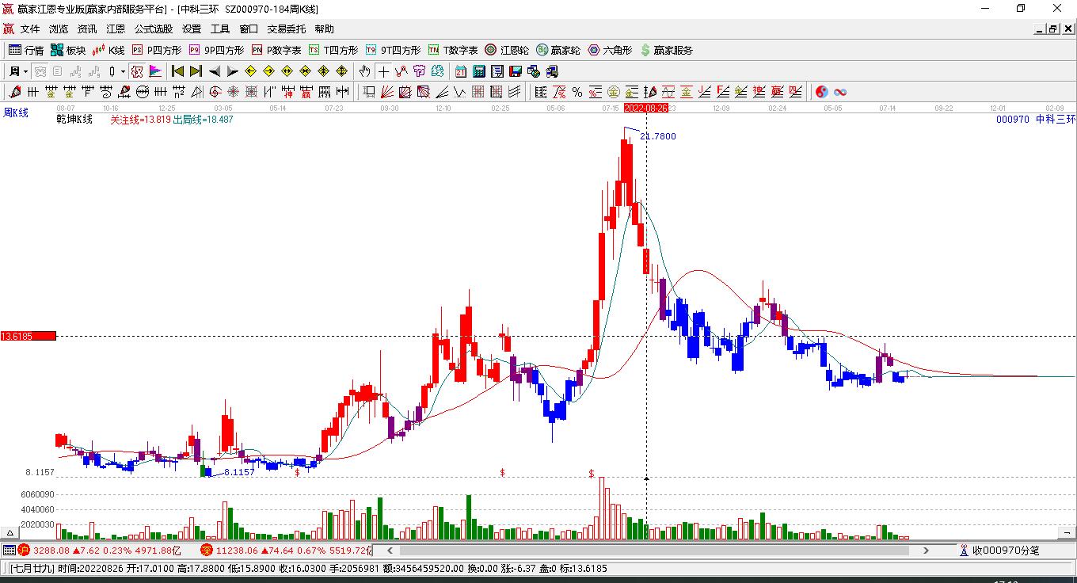Click the red circle crosshair tool

215,92
